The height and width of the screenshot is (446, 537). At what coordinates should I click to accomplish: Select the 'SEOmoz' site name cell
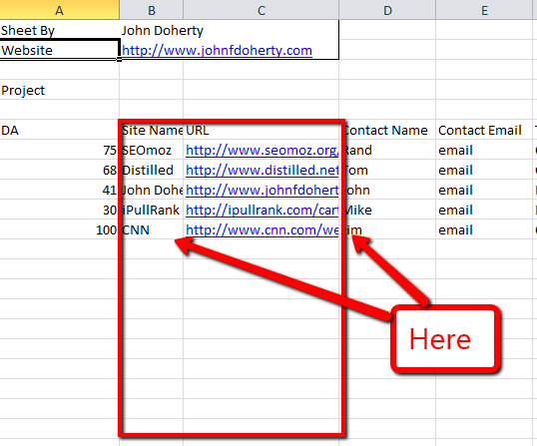coord(152,150)
